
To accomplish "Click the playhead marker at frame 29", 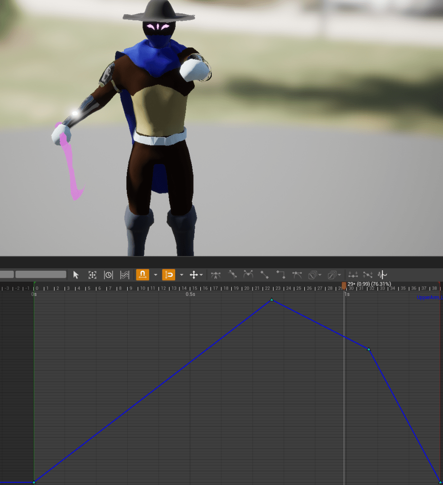I will (344, 285).
